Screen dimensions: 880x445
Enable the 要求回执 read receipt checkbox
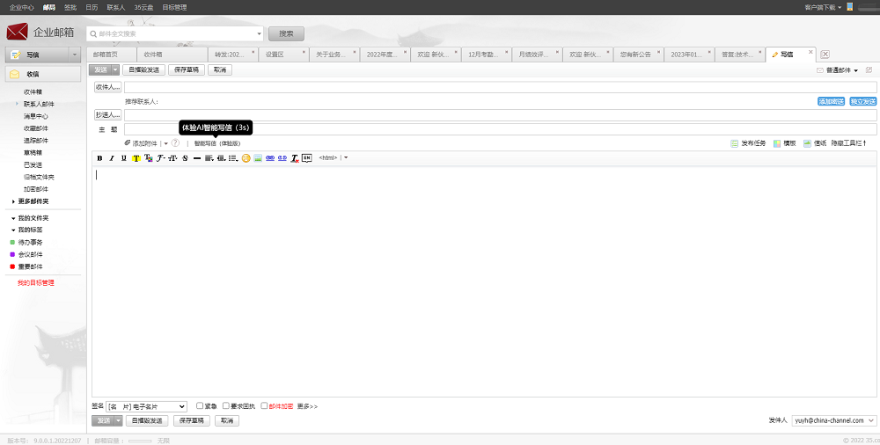tap(226, 406)
